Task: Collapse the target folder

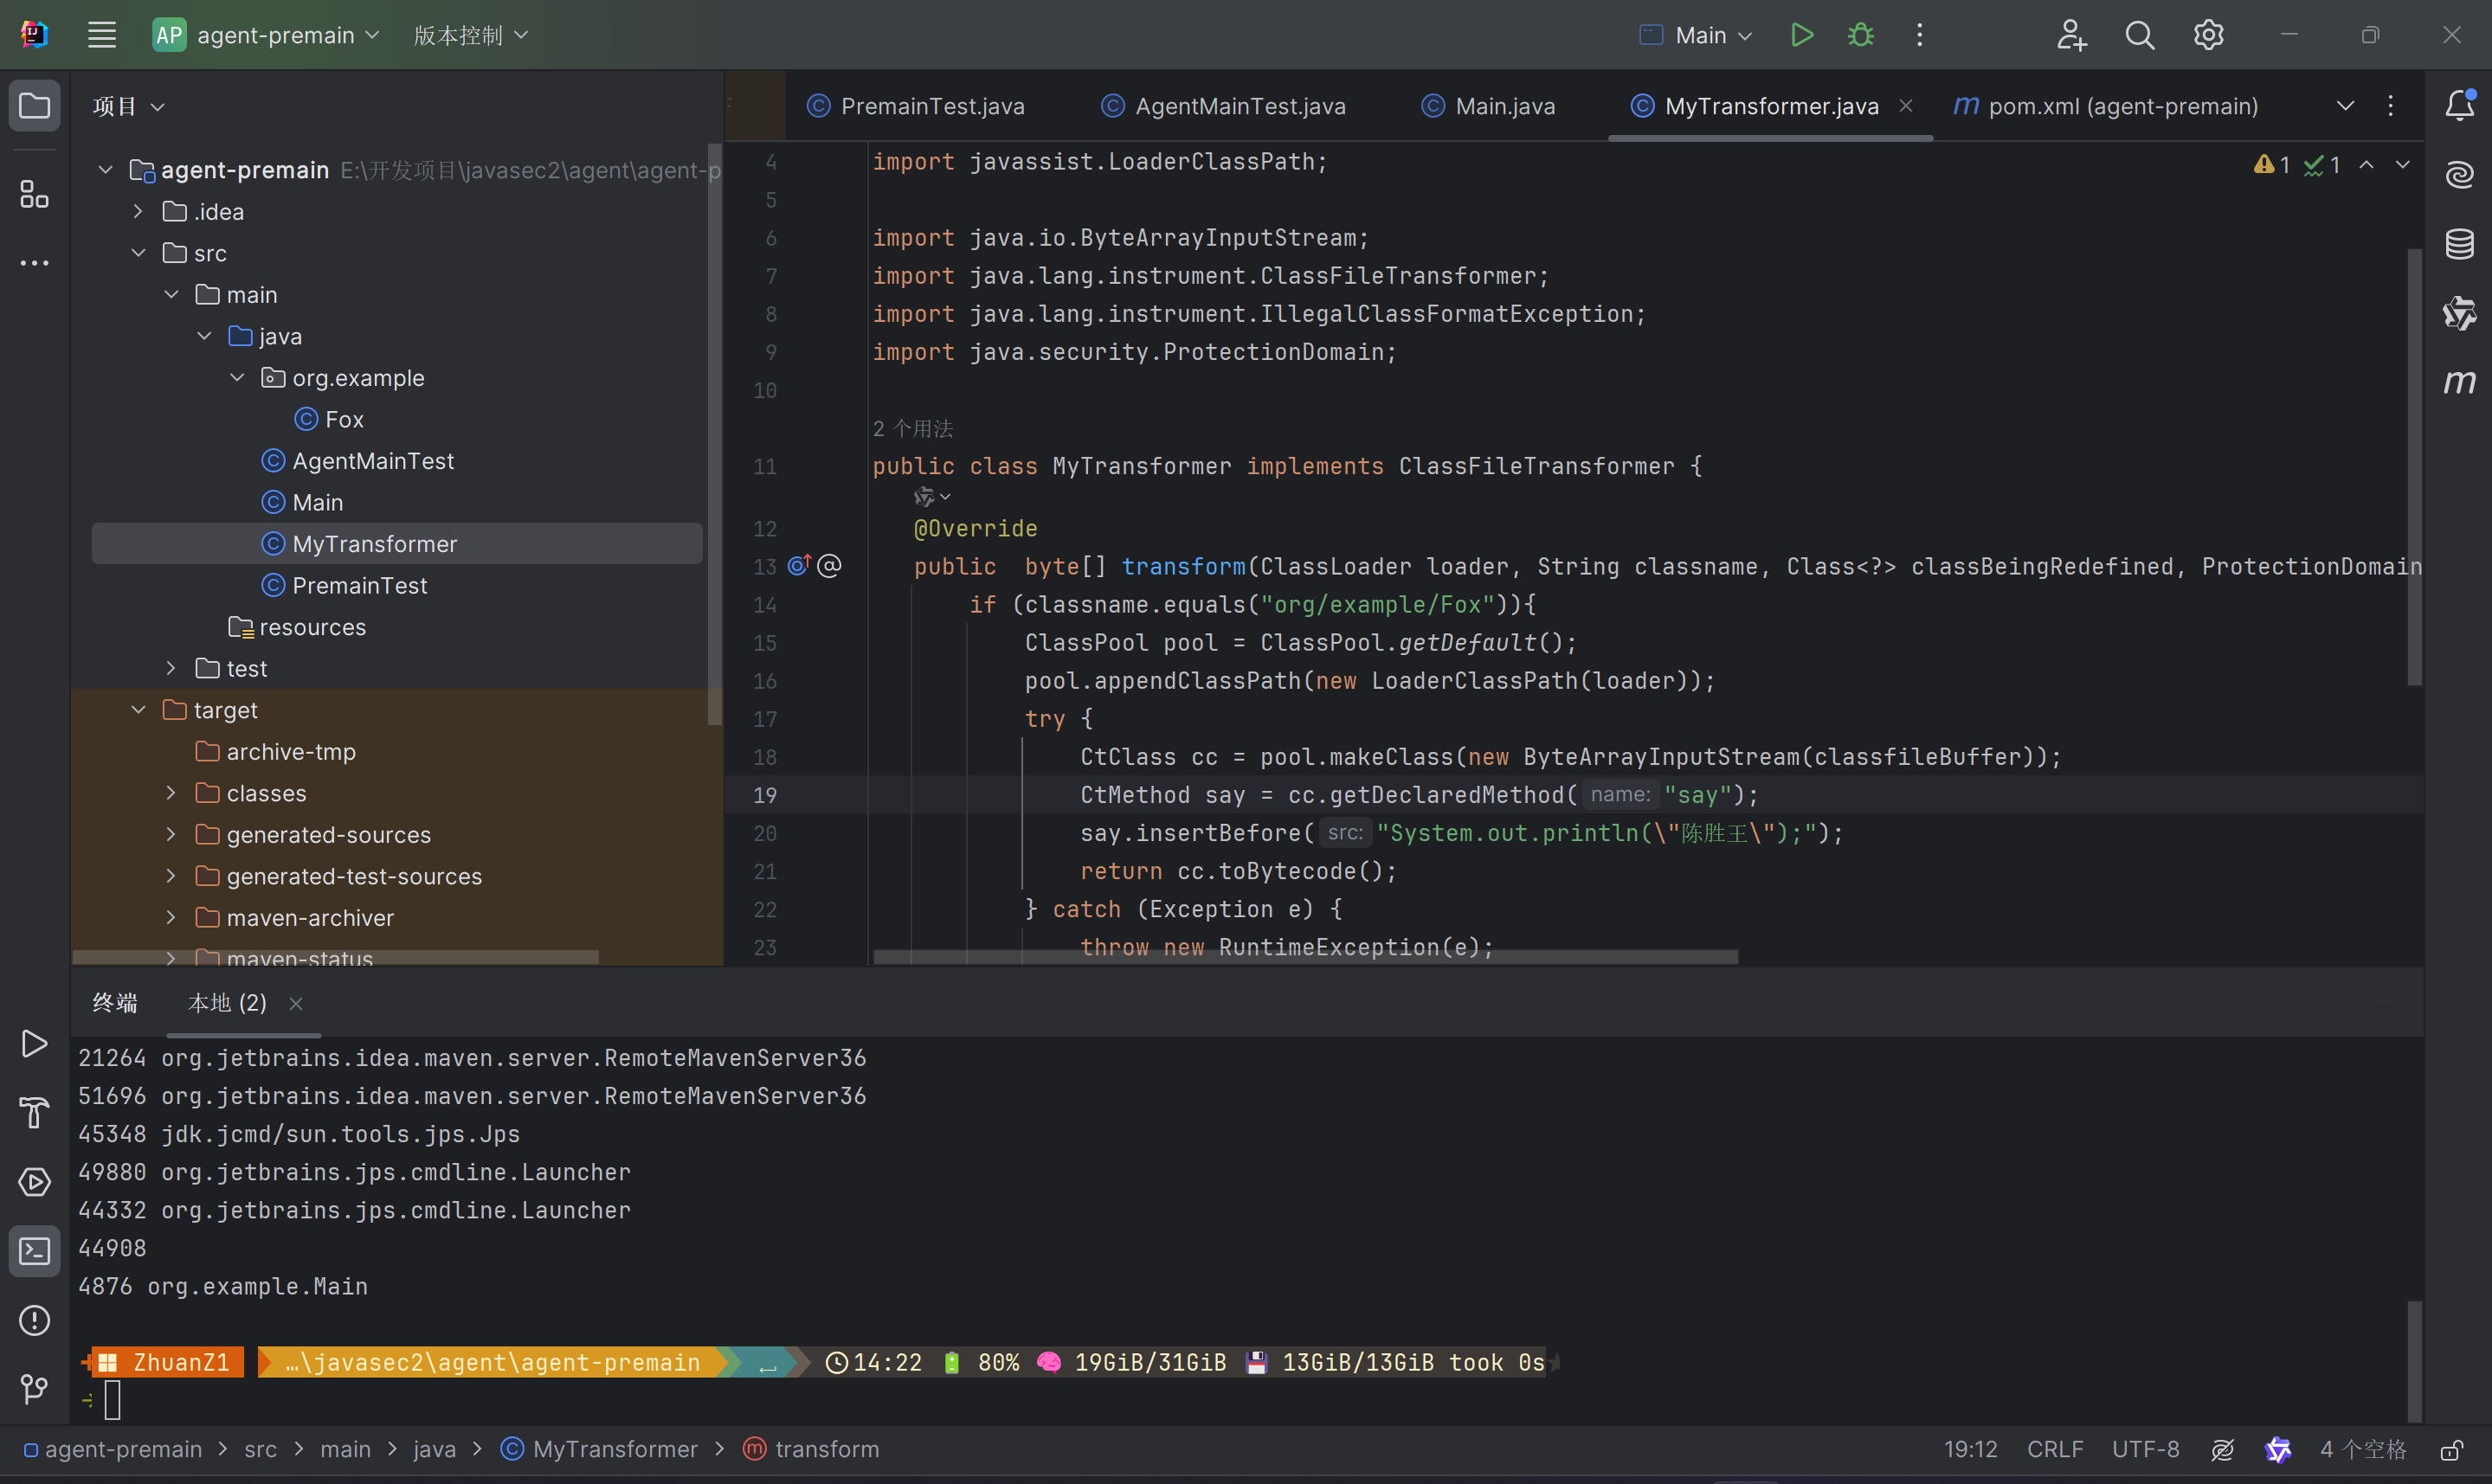Action: coord(139,710)
